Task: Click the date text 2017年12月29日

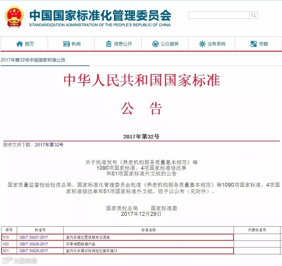Action: (x=141, y=214)
